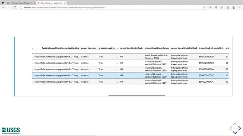Open the Things link in row 150602020401
The height and width of the screenshot is (136, 243).
(57, 82)
